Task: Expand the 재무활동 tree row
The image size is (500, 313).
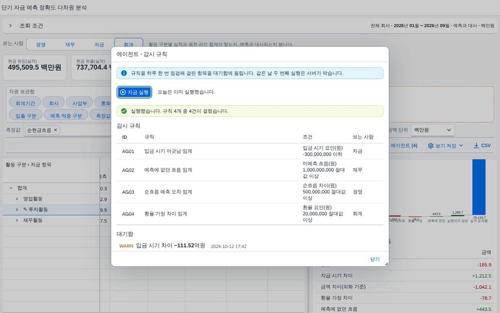Action: (x=17, y=221)
